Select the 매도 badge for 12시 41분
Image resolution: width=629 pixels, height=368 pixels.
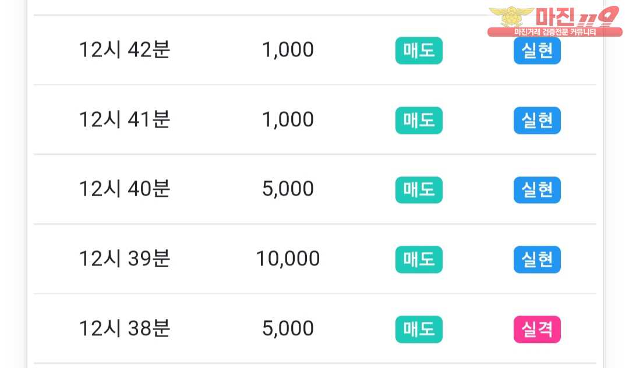[419, 121]
